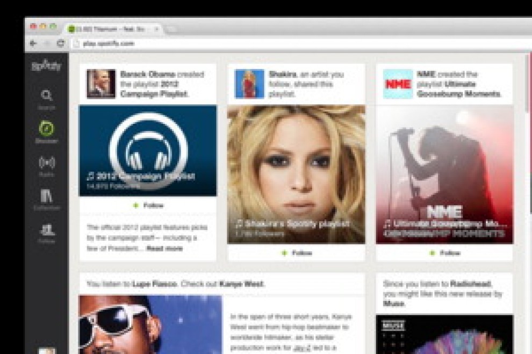
Task: Open NME logo profile thumbnail
Action: click(398, 84)
